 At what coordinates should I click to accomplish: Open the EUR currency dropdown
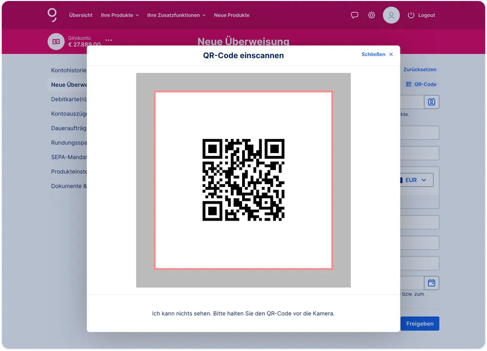tap(416, 180)
